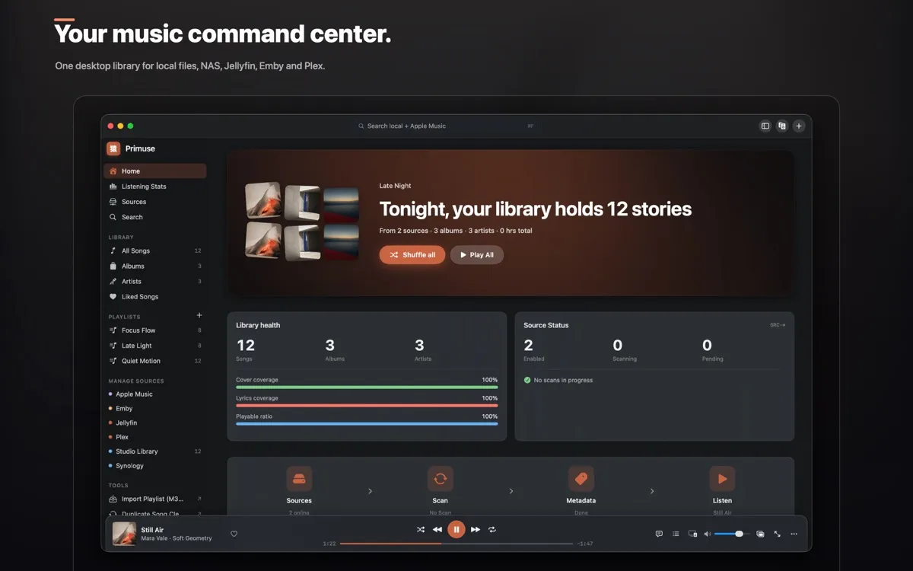Select the Synology source

click(155, 466)
